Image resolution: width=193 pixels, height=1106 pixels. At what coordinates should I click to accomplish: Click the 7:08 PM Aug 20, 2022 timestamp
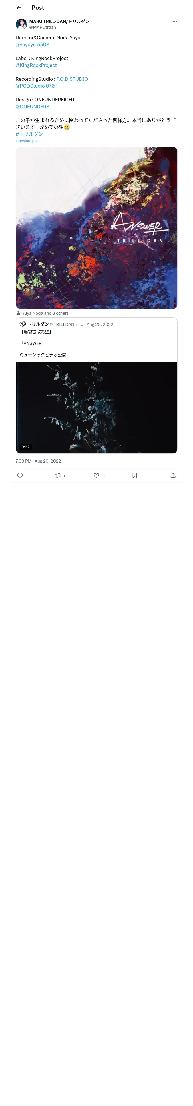[38, 461]
